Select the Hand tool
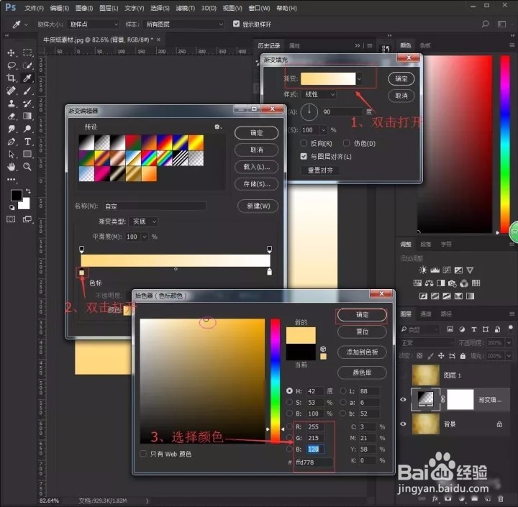The image size is (518, 507). (12, 167)
